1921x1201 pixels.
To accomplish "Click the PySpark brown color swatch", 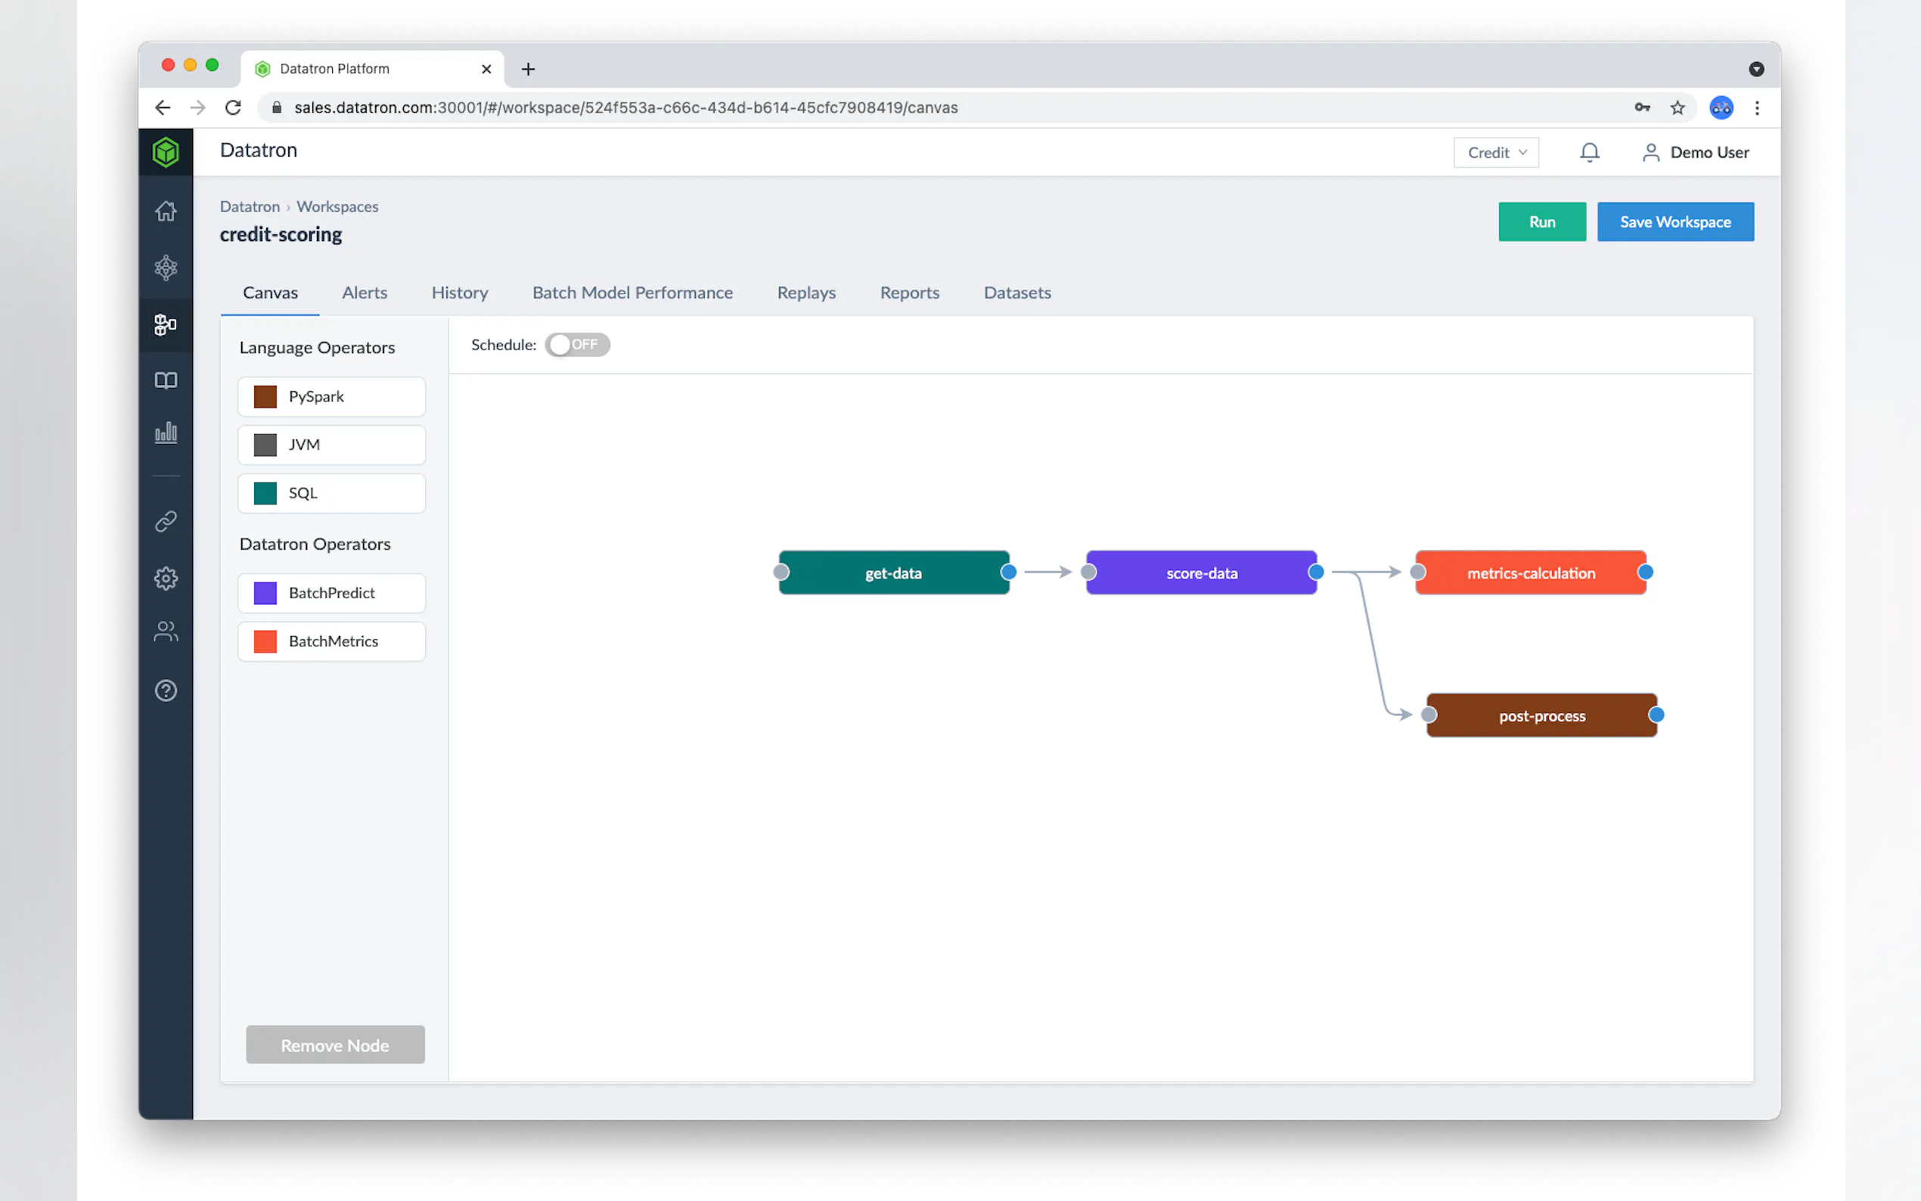I will pyautogui.click(x=265, y=396).
